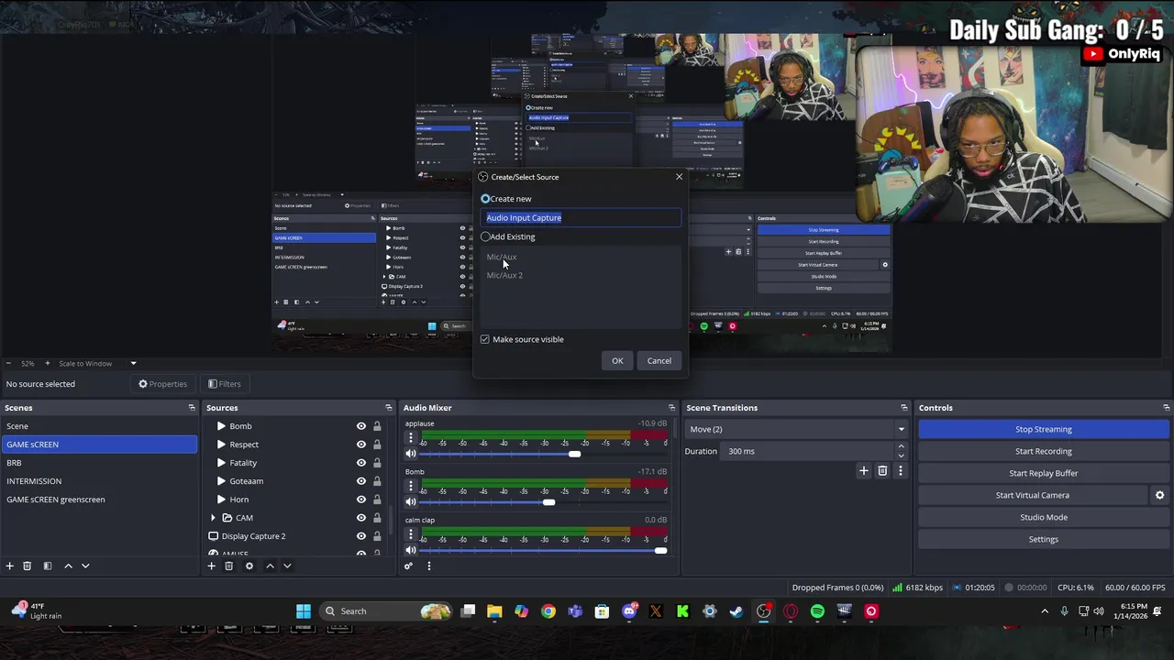Click Stop Streaming
Screen dimensions: 1174x660
[x=1044, y=429]
